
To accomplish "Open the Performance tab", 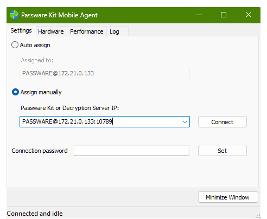I will tap(87, 31).
